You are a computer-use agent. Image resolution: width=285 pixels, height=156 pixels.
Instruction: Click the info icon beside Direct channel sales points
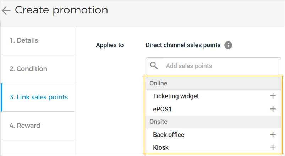[228, 45]
